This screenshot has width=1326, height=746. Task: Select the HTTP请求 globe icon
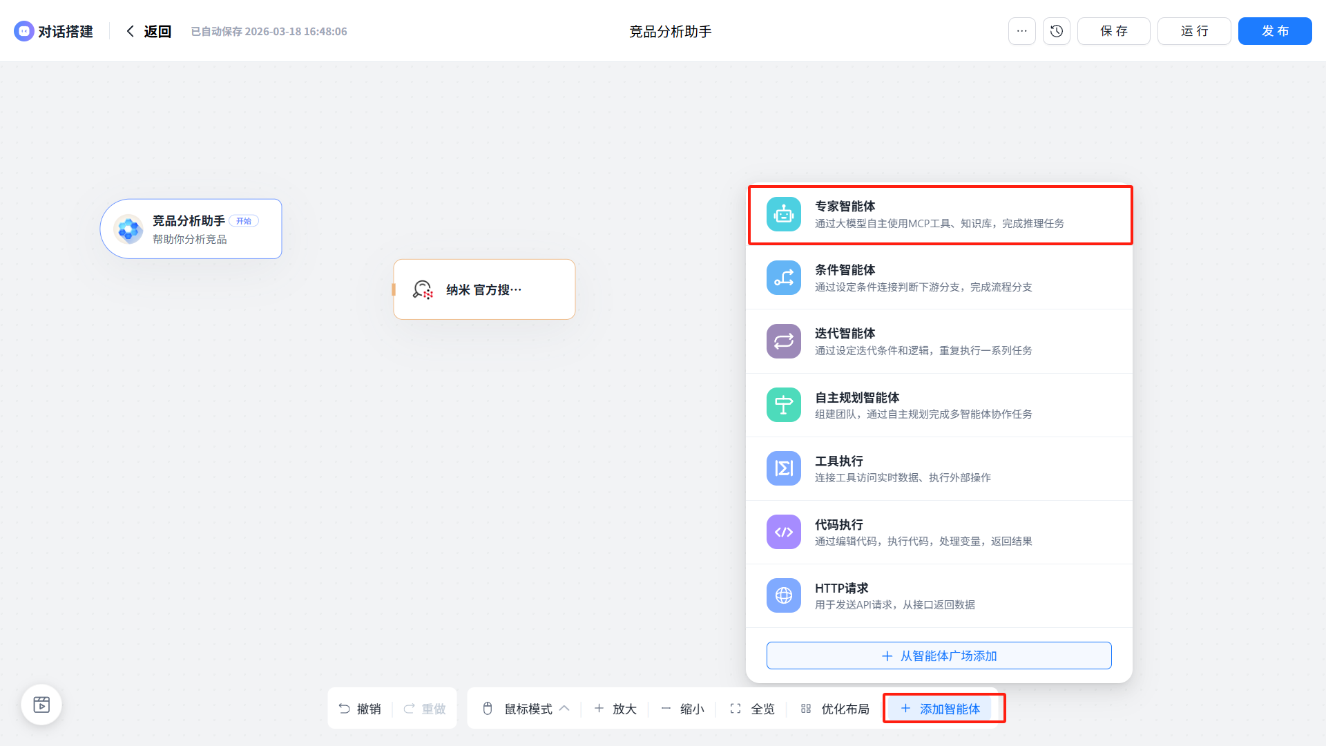[783, 595]
